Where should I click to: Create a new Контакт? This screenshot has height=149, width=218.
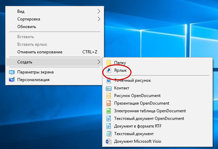157,88
